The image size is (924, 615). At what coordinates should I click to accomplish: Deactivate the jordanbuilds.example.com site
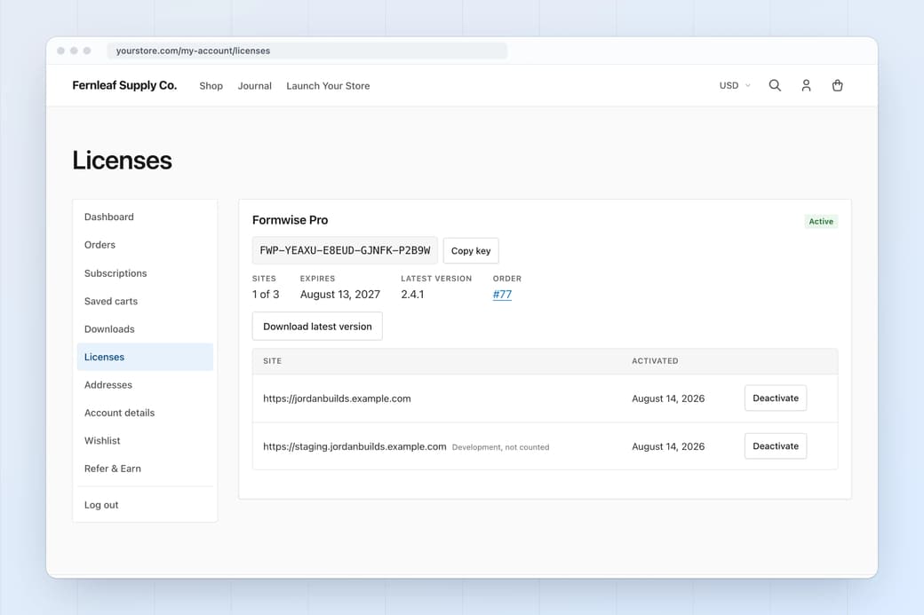click(x=776, y=398)
